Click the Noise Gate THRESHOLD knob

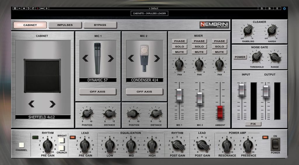[256, 57]
